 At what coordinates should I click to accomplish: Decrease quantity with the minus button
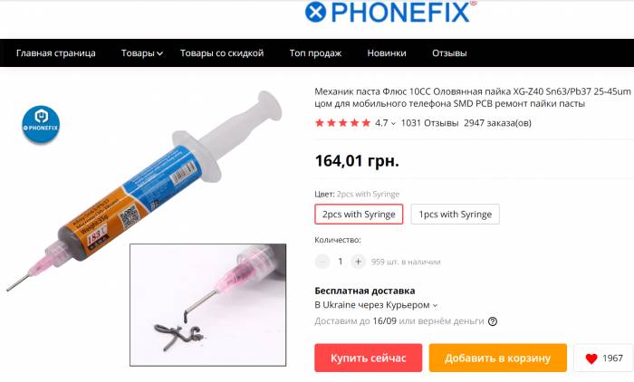[x=322, y=262]
